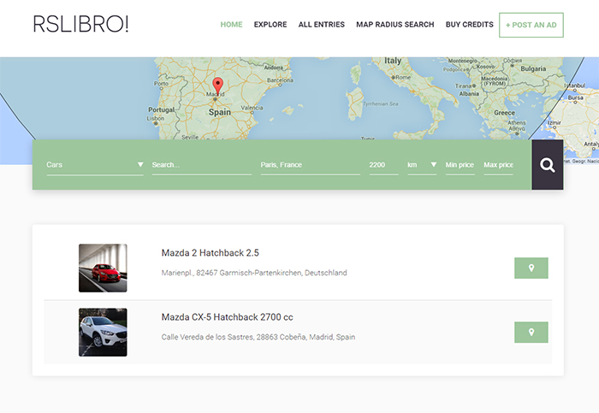Image resolution: width=599 pixels, height=413 pixels.
Task: Click the Cobeña, Madrid, Spain address text
Action: point(258,337)
